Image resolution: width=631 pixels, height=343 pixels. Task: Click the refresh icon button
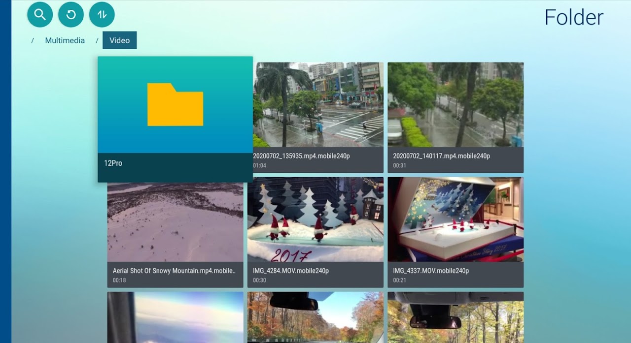click(x=71, y=14)
